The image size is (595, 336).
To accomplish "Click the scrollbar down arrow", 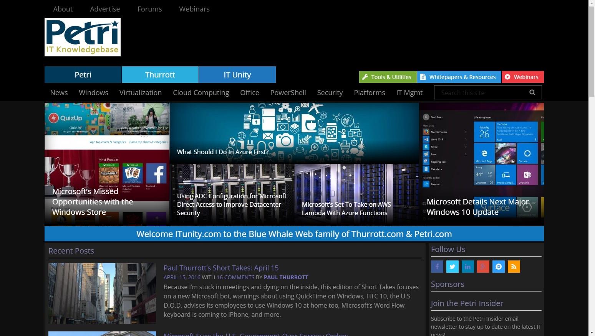I will tap(592, 333).
